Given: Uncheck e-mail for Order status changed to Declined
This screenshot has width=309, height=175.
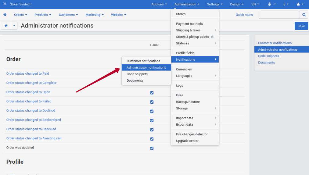Looking at the screenshot, I should [152, 111].
